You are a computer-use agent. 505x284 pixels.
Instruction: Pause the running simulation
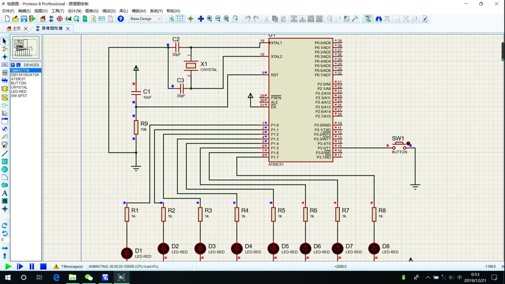pyautogui.click(x=32, y=267)
